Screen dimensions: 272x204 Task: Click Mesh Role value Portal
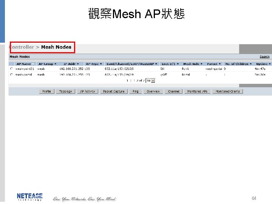tap(186, 74)
